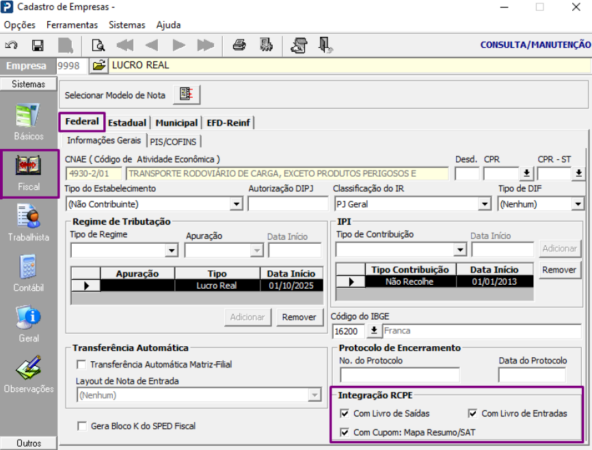Open the search record magnifier icon
Screen dimensions: 592x450
point(98,45)
